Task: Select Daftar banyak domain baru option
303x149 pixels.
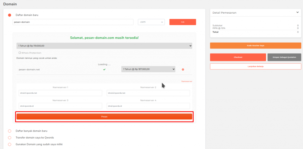Action: [9, 131]
